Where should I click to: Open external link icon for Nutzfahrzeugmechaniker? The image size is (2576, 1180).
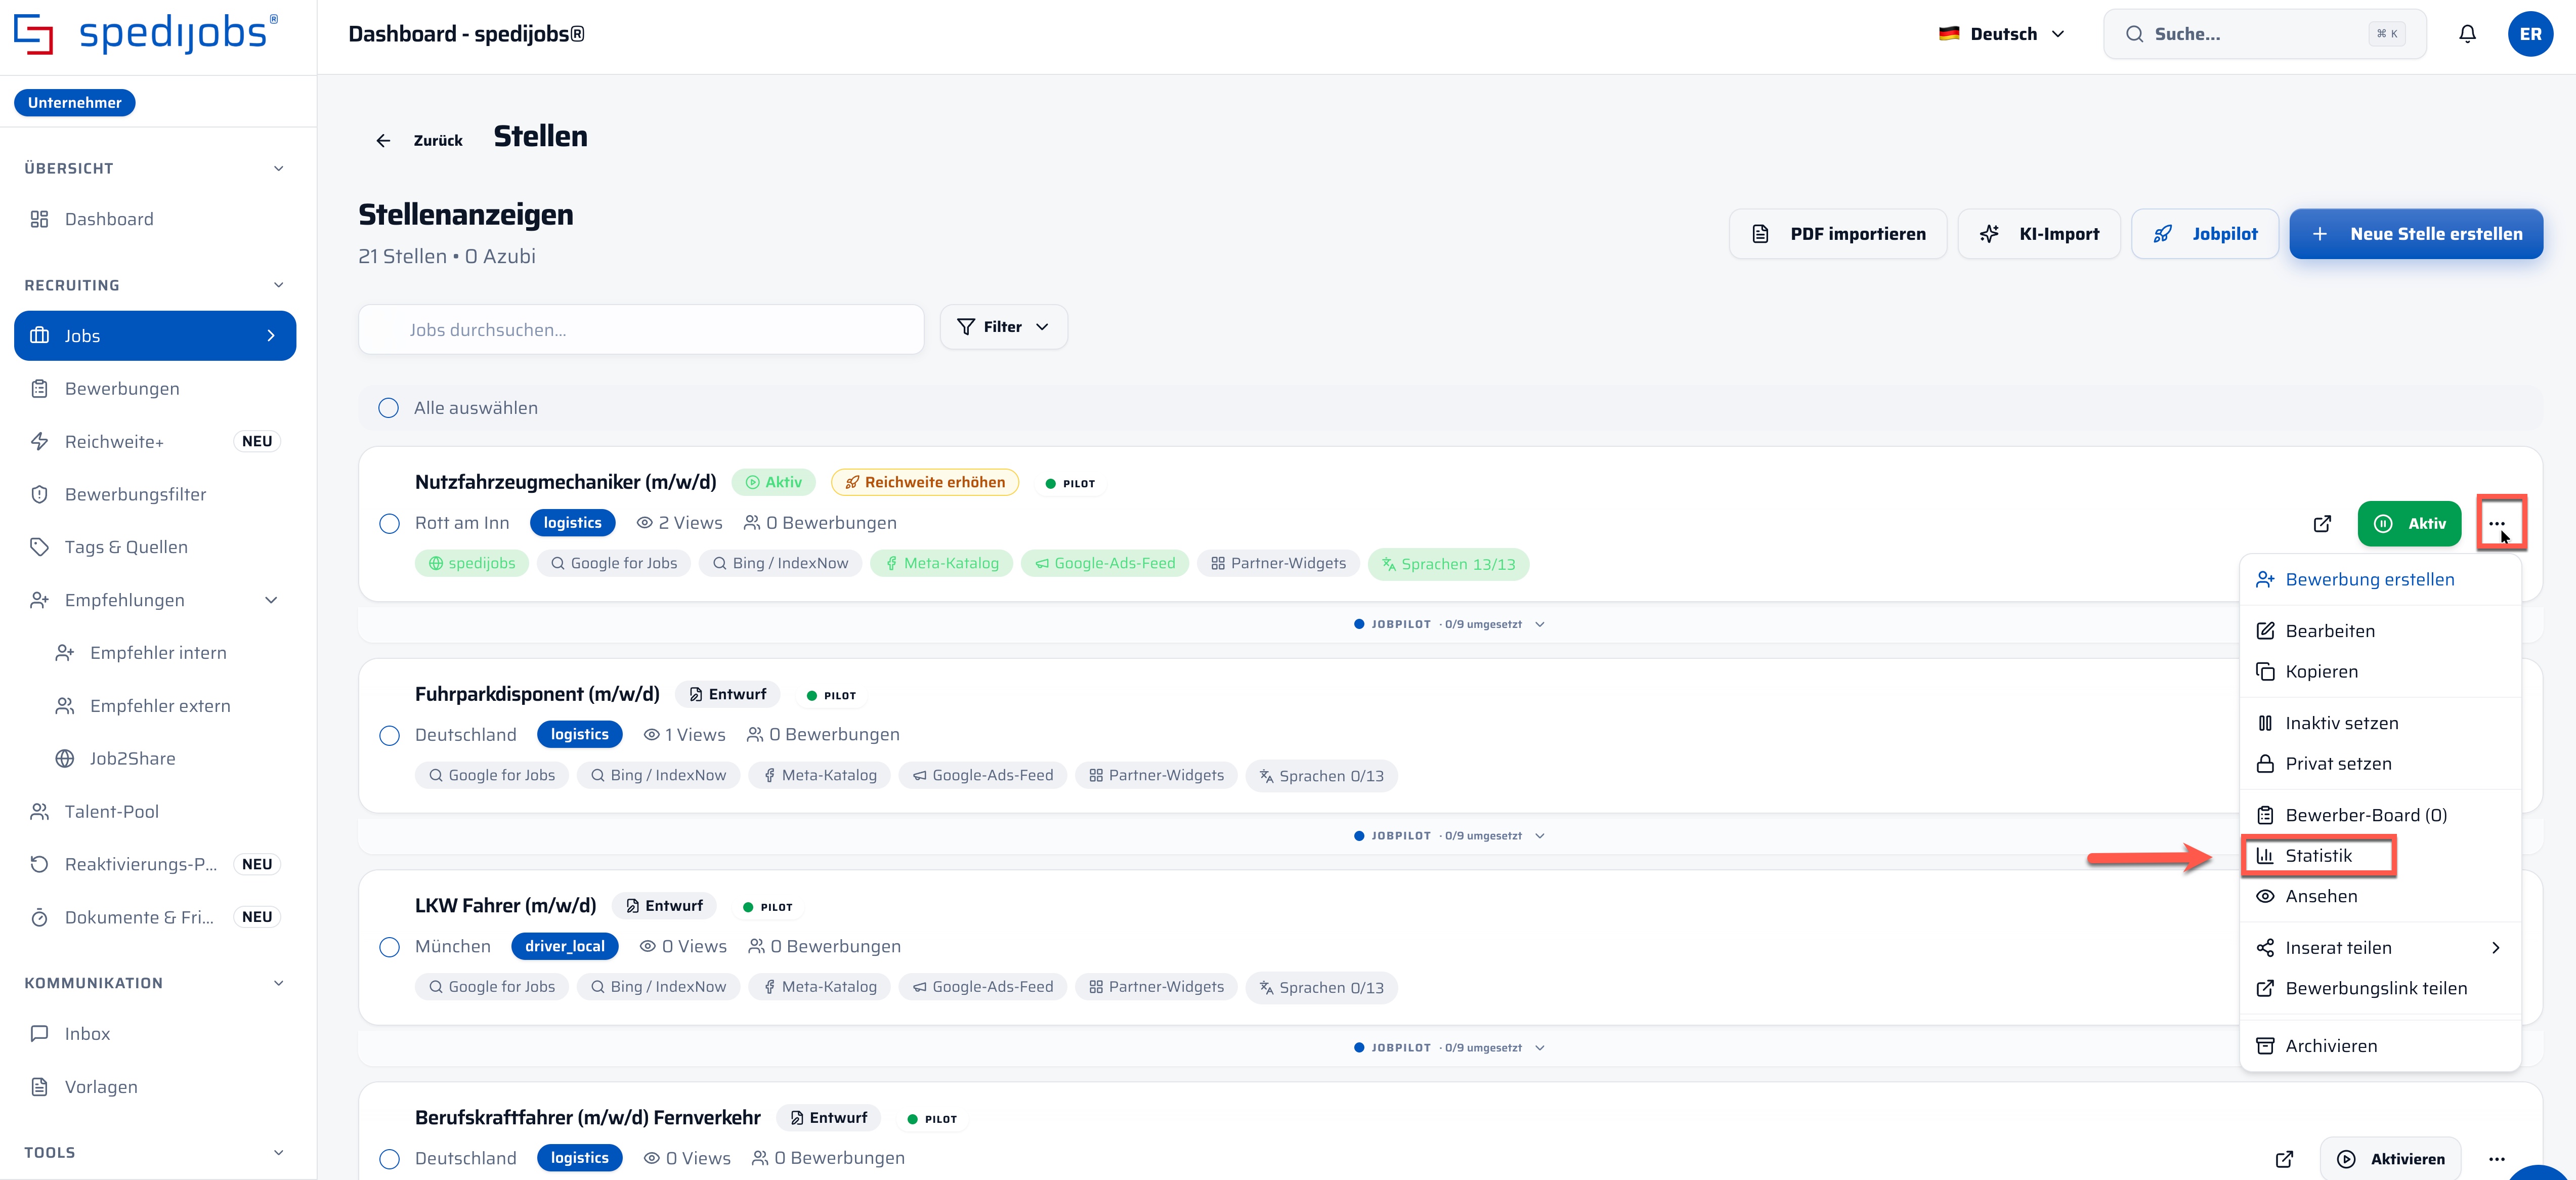tap(2322, 523)
